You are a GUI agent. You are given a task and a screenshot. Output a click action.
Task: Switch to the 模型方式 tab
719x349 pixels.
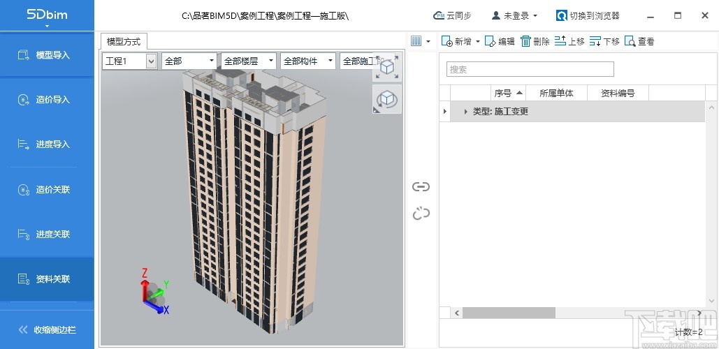click(x=124, y=42)
